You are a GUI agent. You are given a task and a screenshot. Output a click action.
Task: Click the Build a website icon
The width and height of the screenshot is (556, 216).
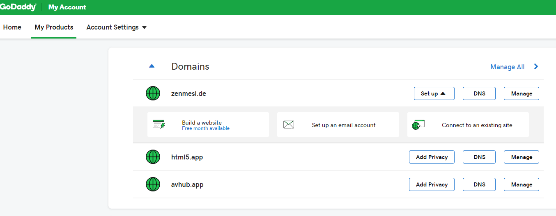(159, 125)
